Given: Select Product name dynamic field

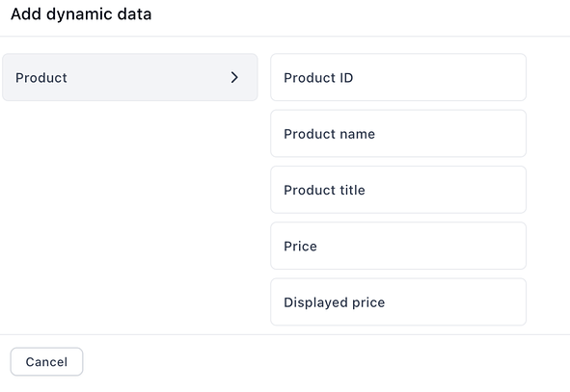Looking at the screenshot, I should (x=398, y=134).
